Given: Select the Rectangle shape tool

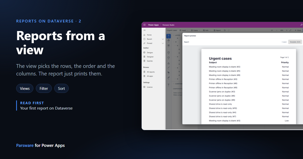Looking at the screenshot, I should click(169, 52).
